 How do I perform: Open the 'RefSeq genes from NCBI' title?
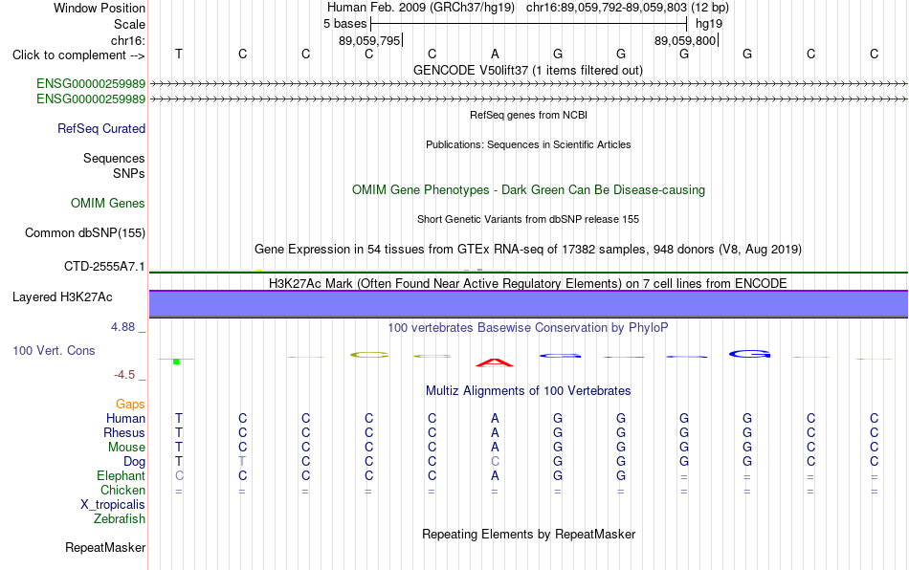tap(528, 115)
